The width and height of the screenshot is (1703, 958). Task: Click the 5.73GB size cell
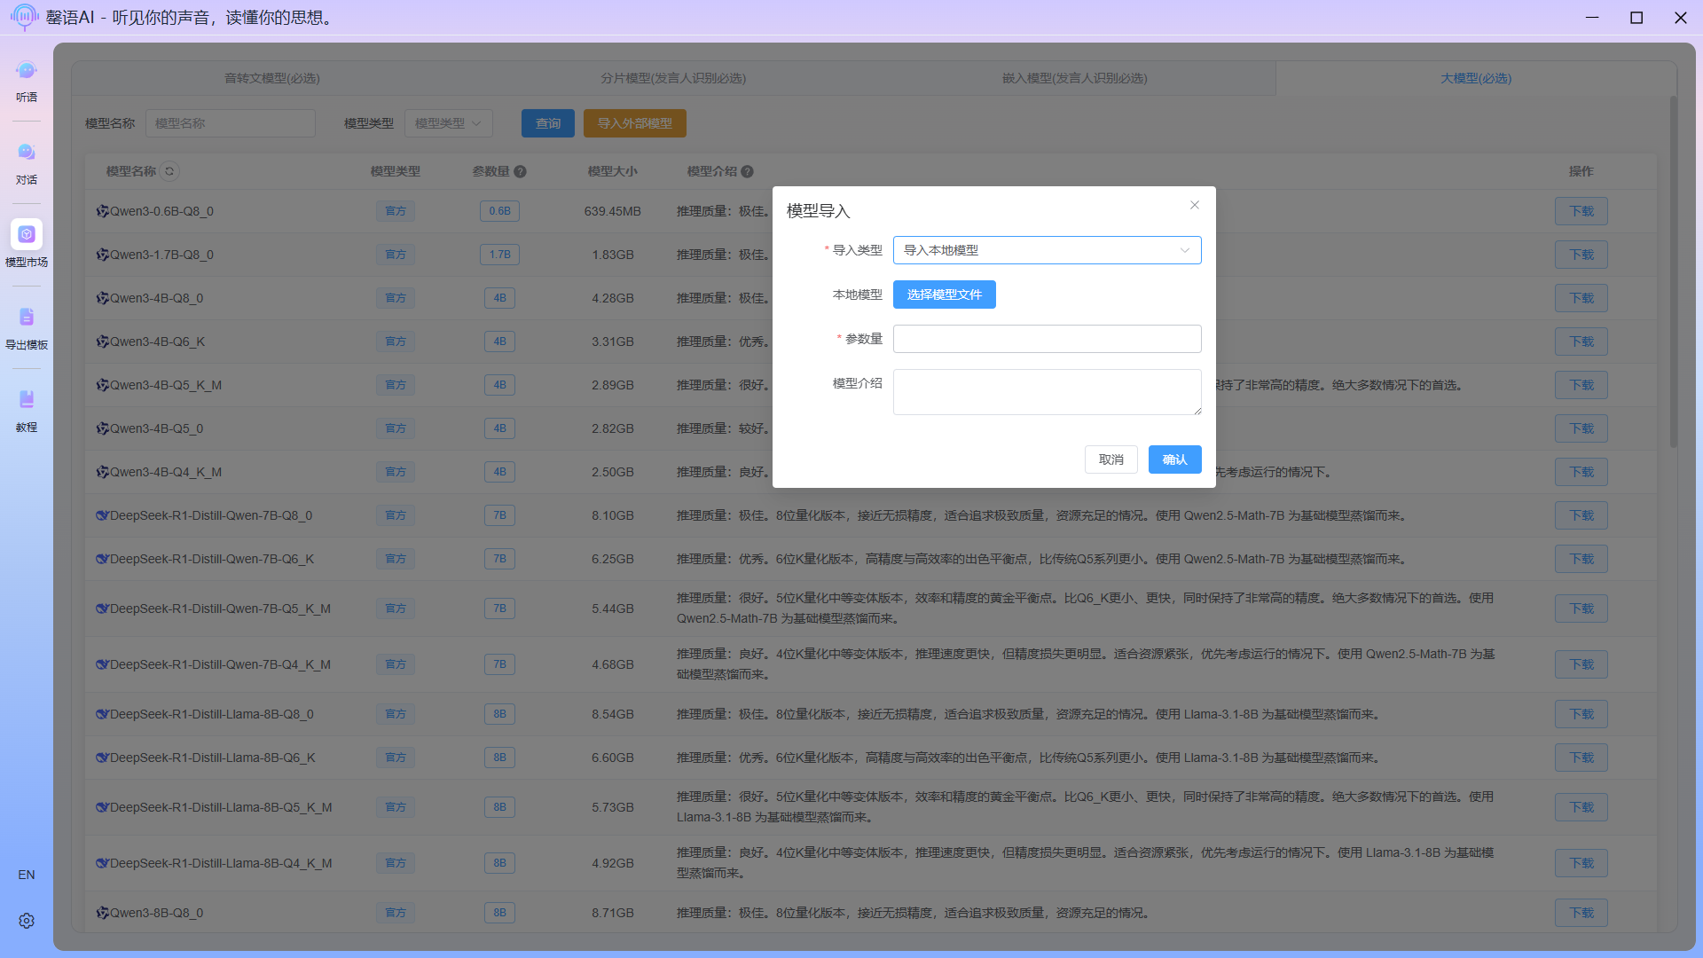[x=613, y=807]
